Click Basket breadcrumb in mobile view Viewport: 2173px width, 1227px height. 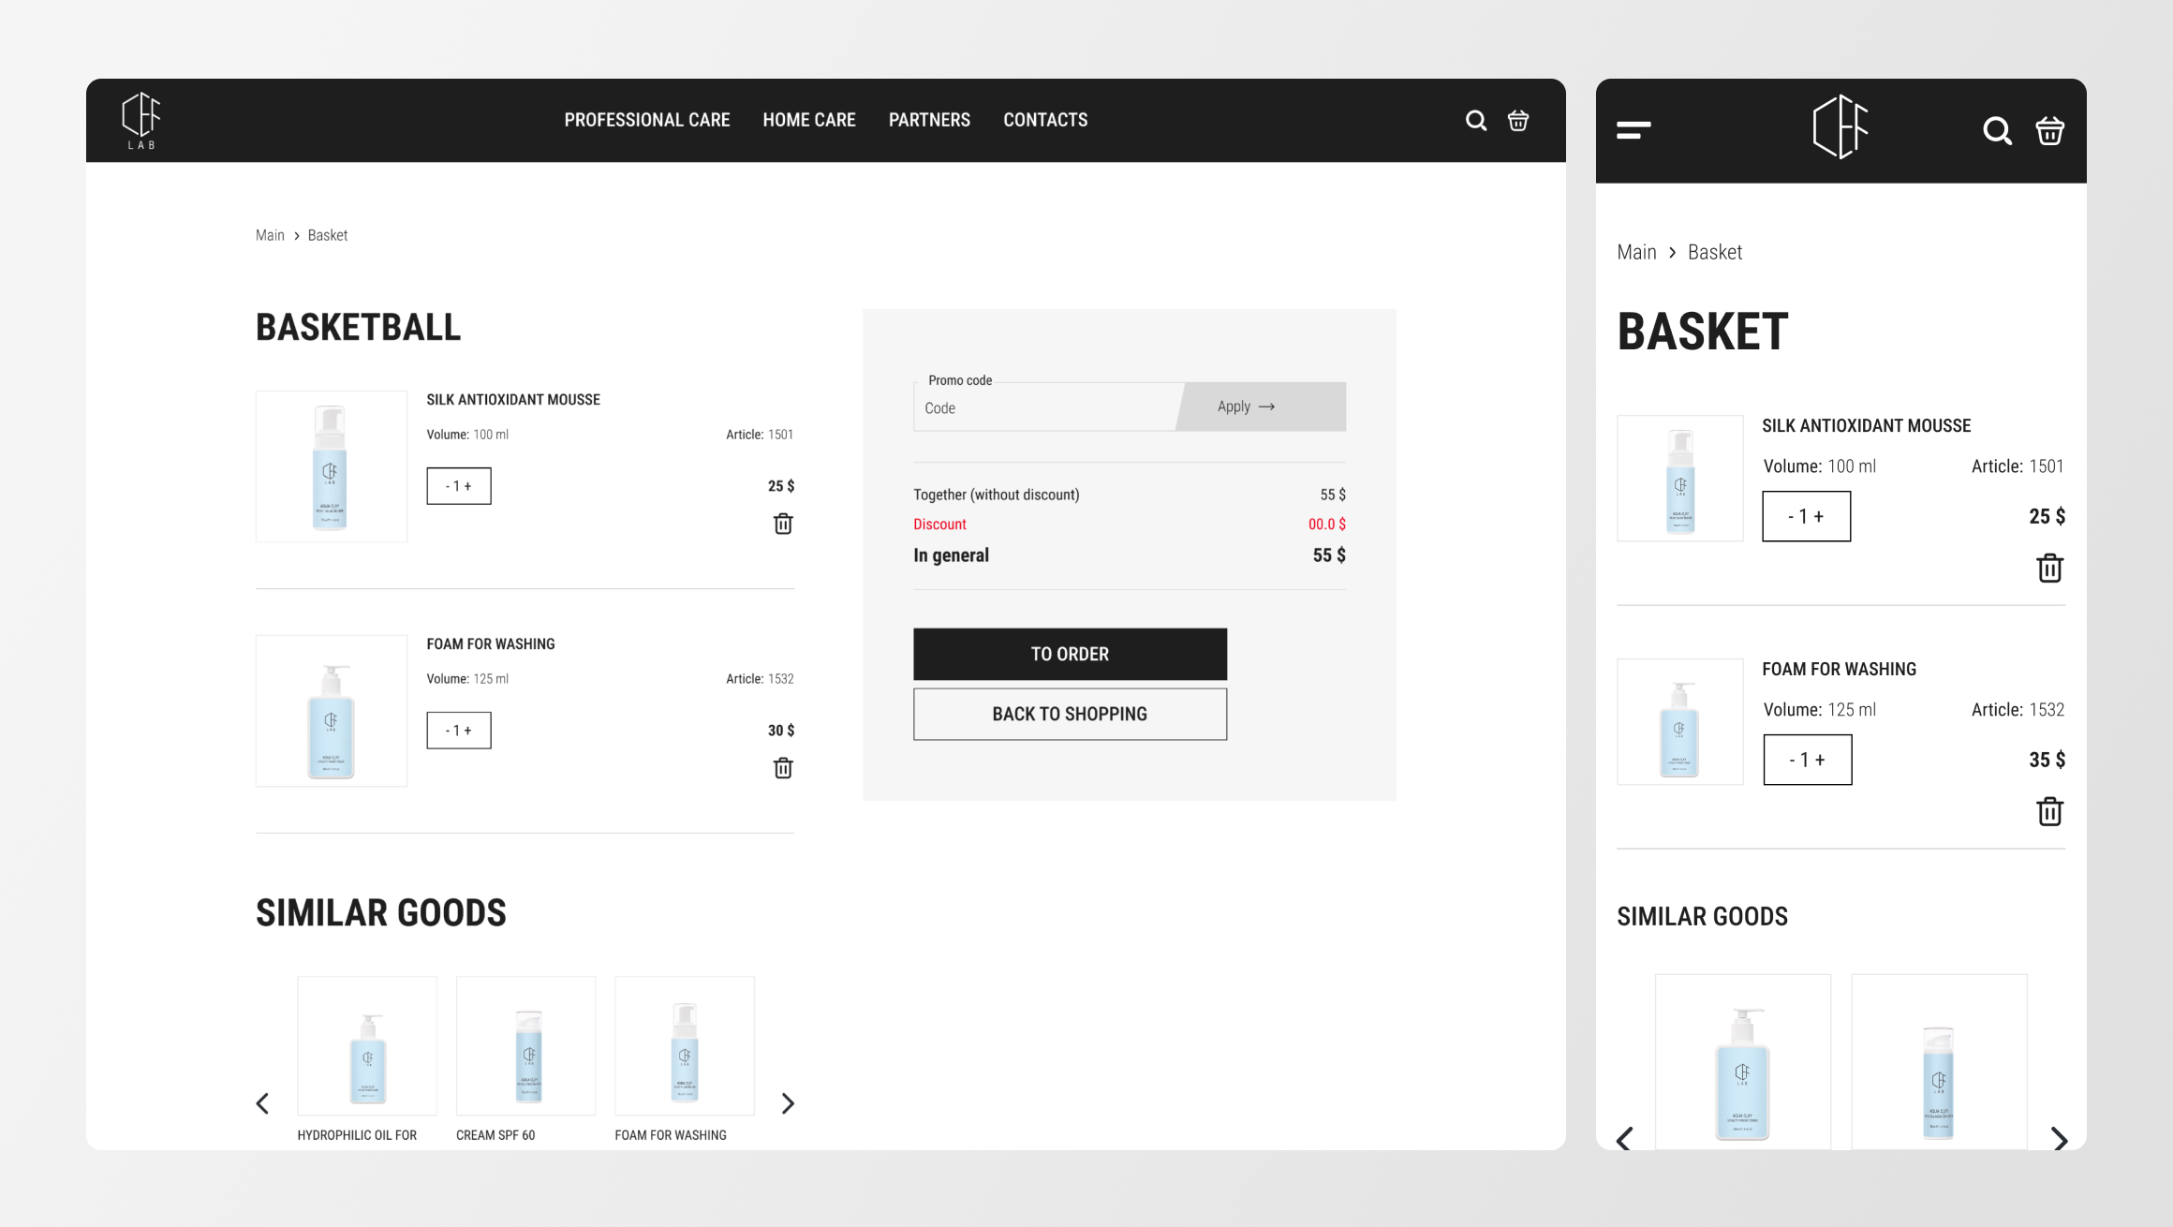point(1715,252)
